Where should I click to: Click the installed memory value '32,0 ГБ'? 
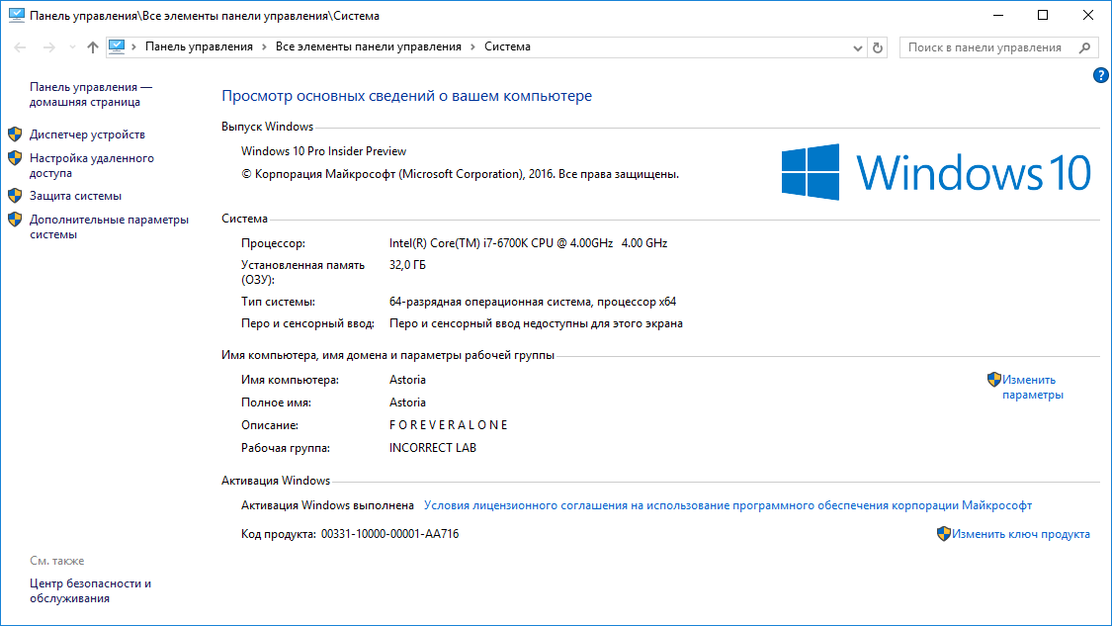pyautogui.click(x=407, y=265)
